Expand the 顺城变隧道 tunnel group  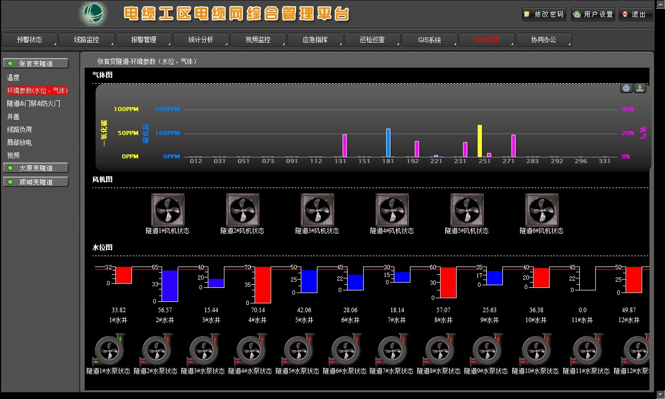pos(36,182)
